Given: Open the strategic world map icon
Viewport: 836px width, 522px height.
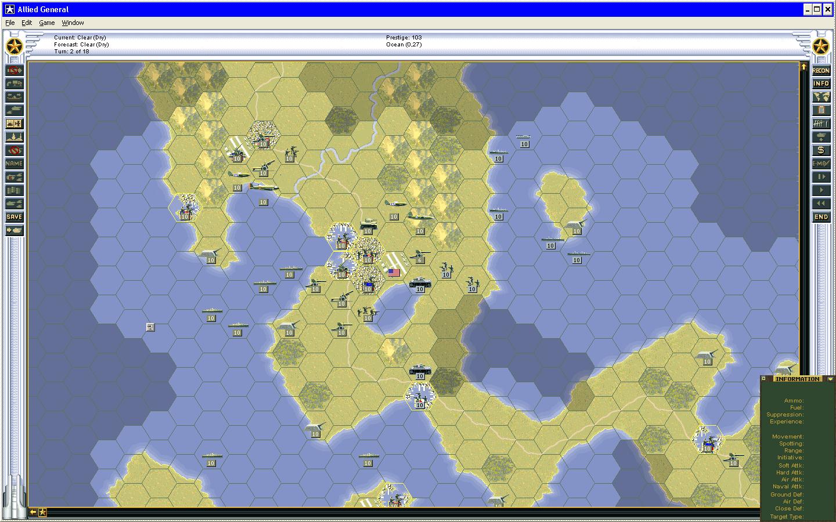Looking at the screenshot, I should point(821,97).
